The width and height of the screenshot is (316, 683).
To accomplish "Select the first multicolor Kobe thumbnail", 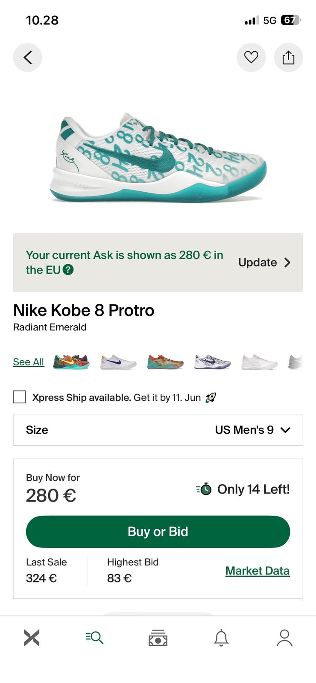I will 71,362.
